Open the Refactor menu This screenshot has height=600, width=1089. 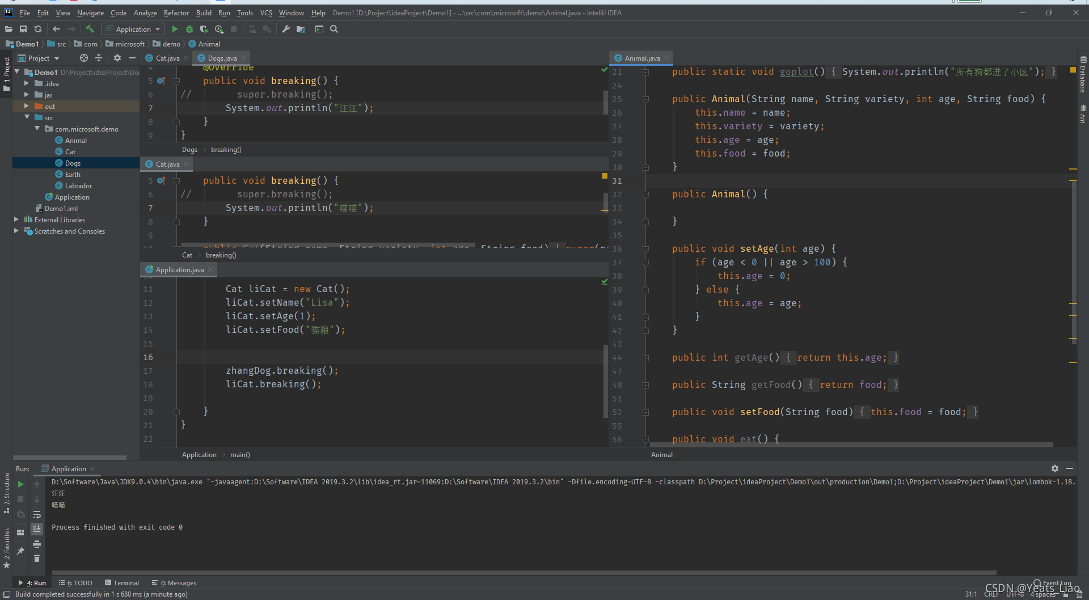coord(176,12)
